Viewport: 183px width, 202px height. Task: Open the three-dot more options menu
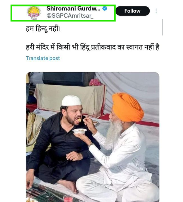[156, 11]
